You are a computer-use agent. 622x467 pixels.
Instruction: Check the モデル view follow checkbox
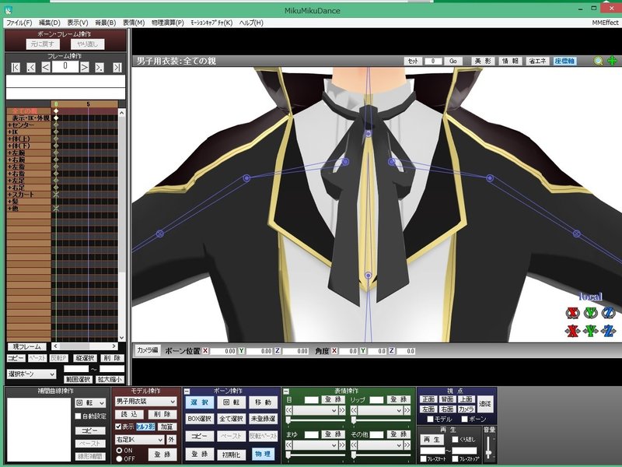(x=430, y=419)
